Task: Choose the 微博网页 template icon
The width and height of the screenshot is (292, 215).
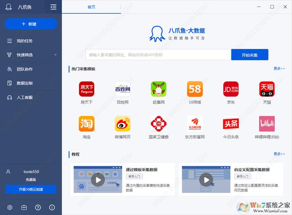Action: tap(123, 124)
